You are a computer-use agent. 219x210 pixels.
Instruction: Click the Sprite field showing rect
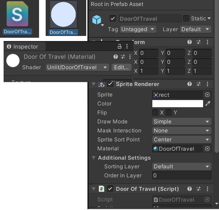(x=178, y=95)
